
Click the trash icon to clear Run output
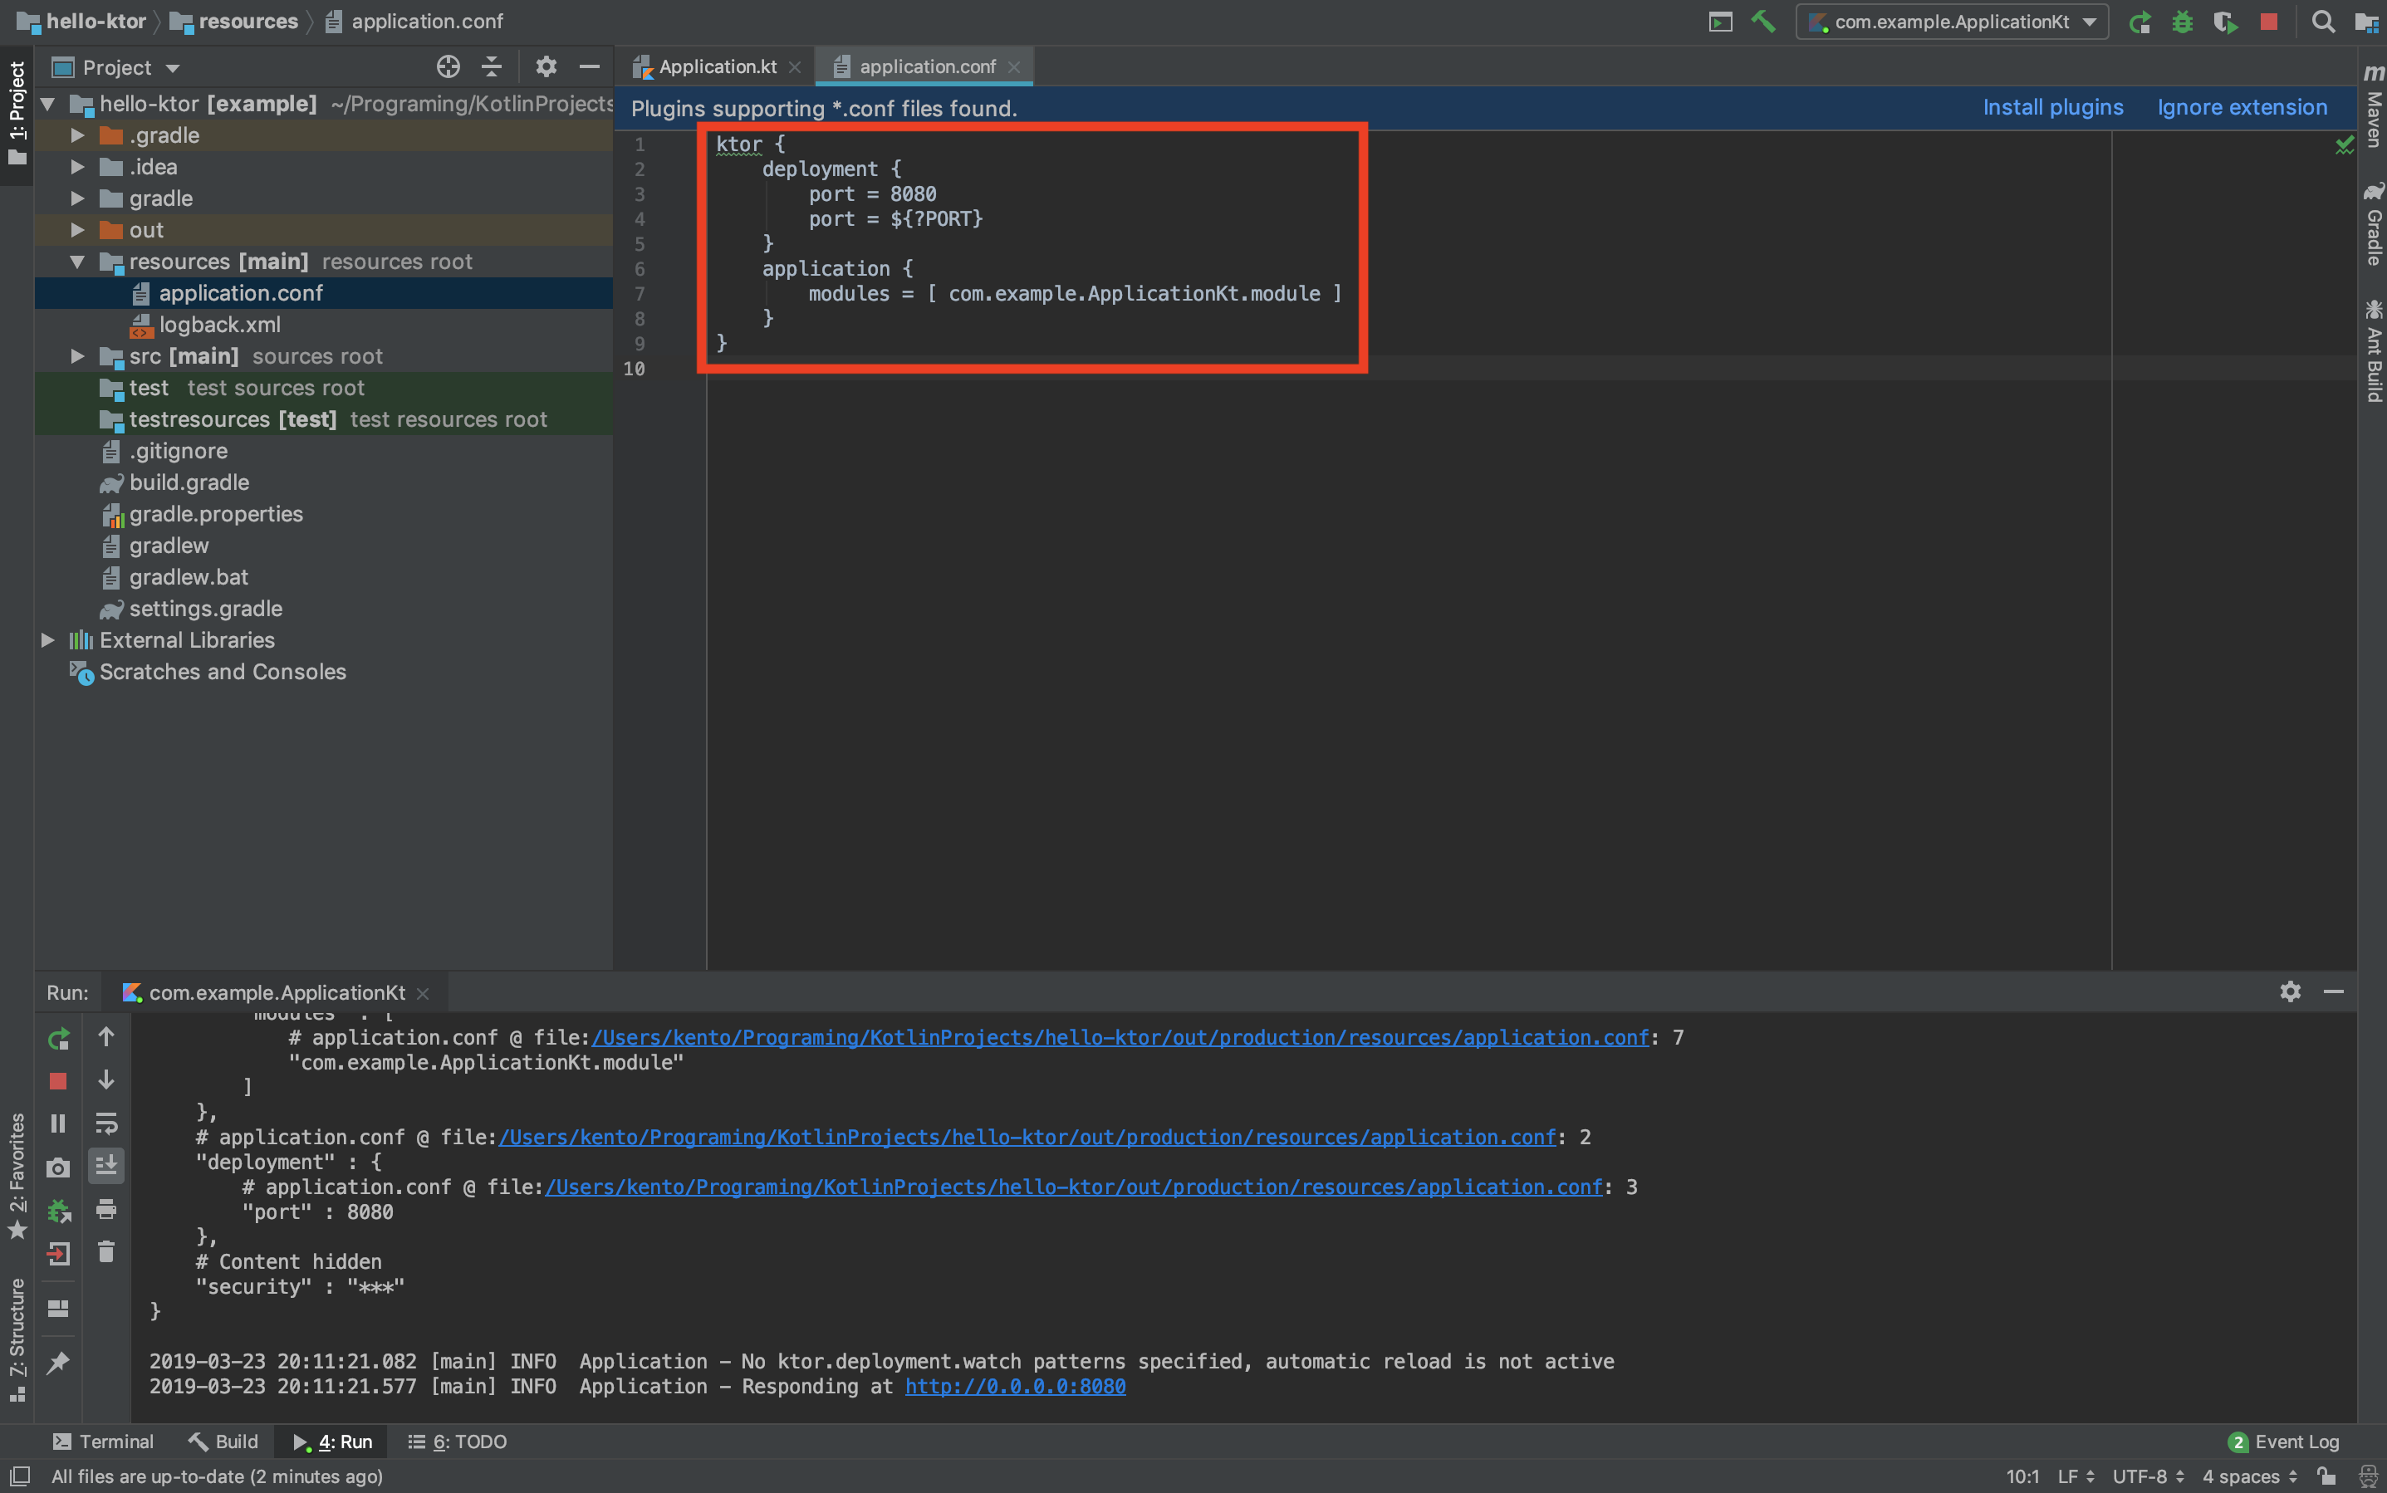pyautogui.click(x=106, y=1252)
